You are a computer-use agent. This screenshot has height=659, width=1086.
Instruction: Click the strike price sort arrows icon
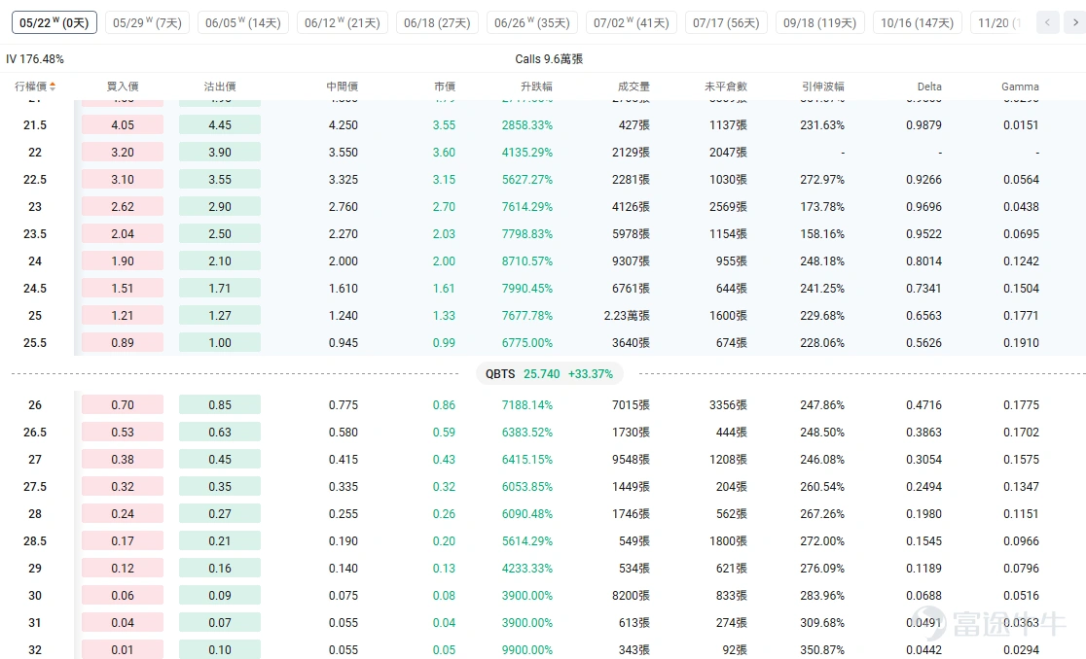point(53,87)
